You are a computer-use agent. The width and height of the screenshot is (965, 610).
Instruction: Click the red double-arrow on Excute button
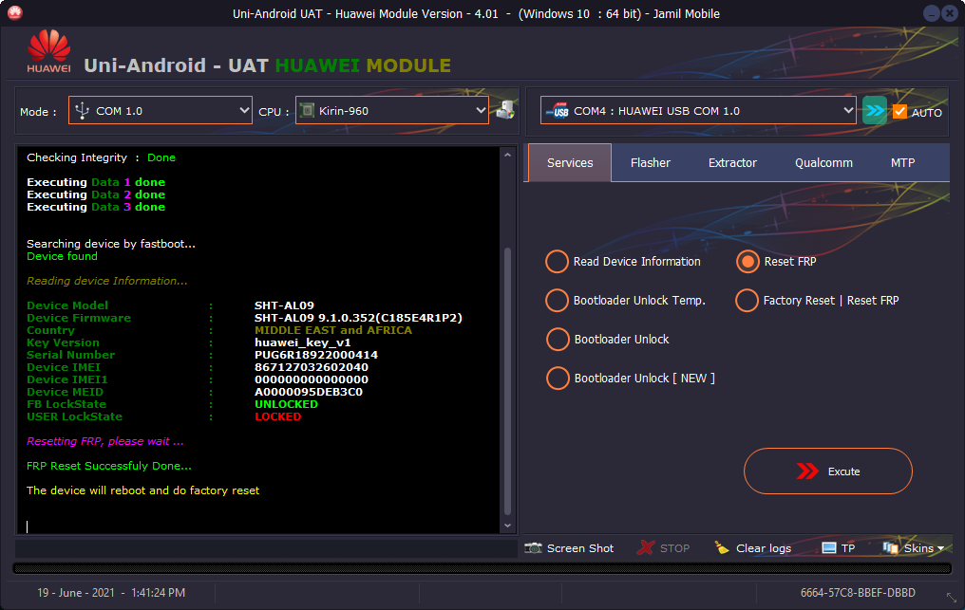coord(807,471)
